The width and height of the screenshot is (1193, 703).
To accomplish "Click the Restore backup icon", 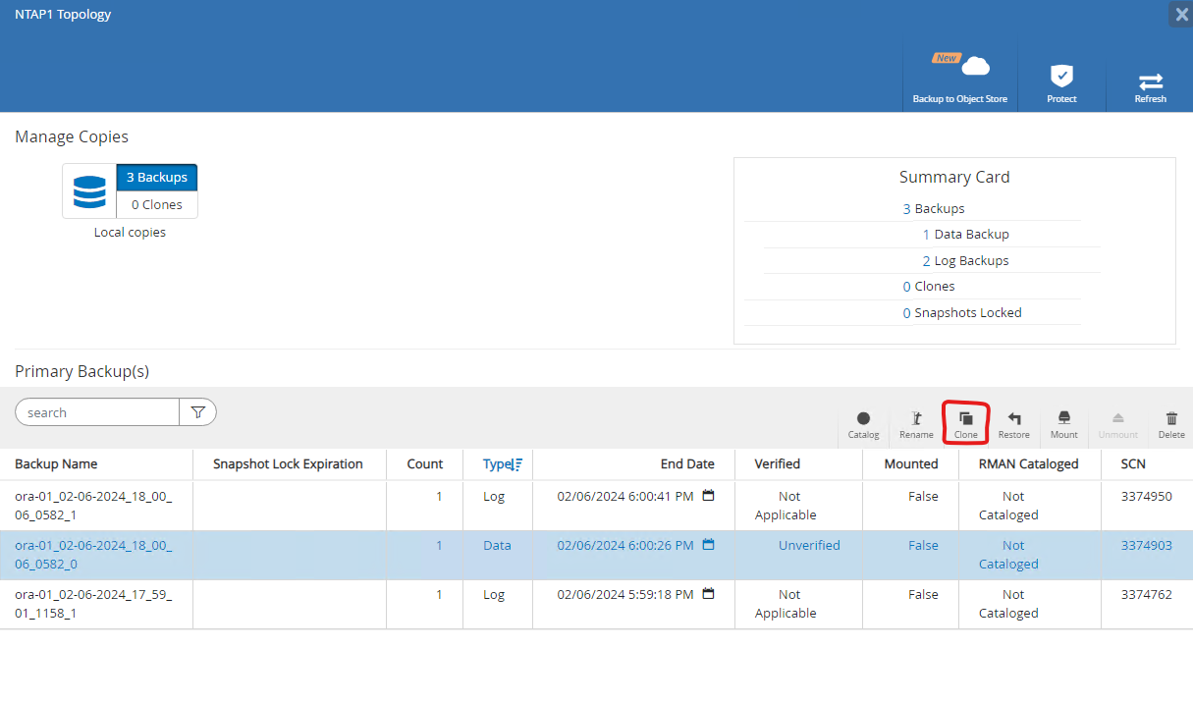I will [x=1013, y=420].
